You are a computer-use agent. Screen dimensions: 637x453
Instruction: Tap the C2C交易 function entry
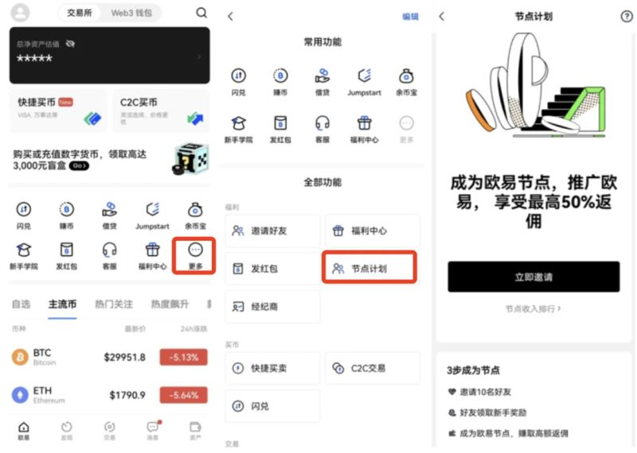click(372, 368)
